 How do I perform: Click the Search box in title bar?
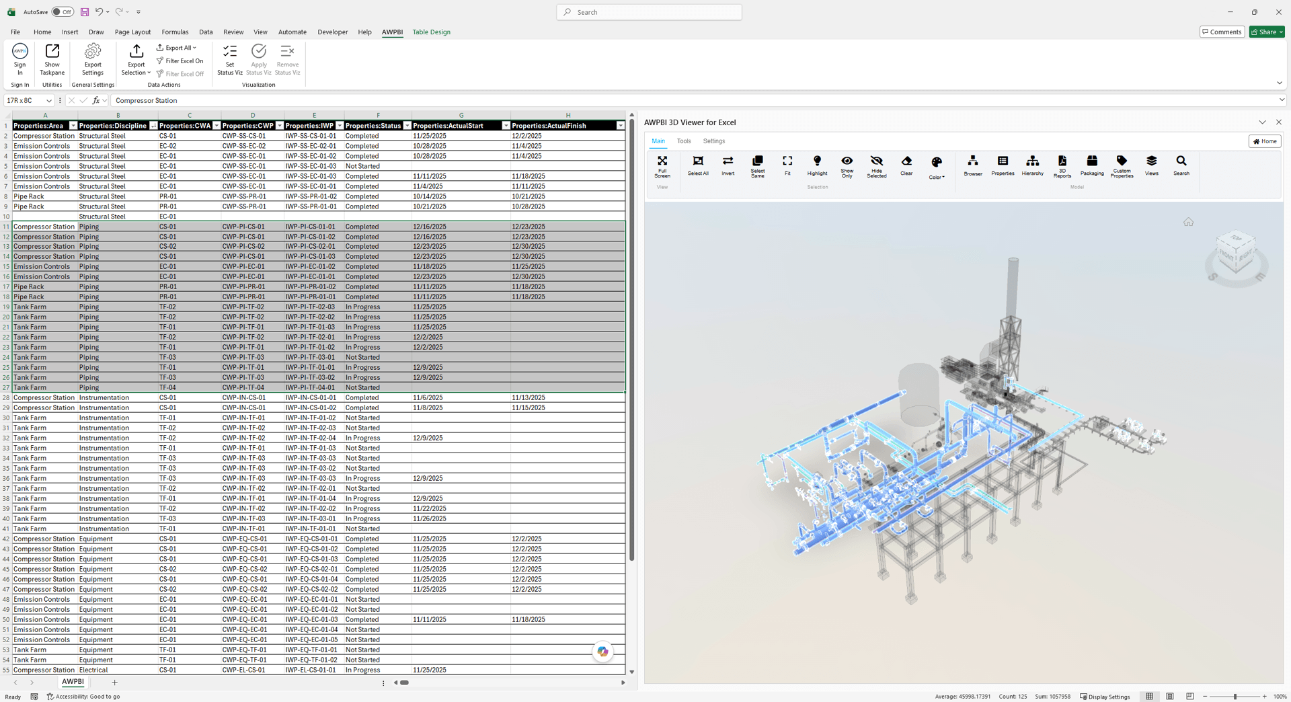click(649, 12)
